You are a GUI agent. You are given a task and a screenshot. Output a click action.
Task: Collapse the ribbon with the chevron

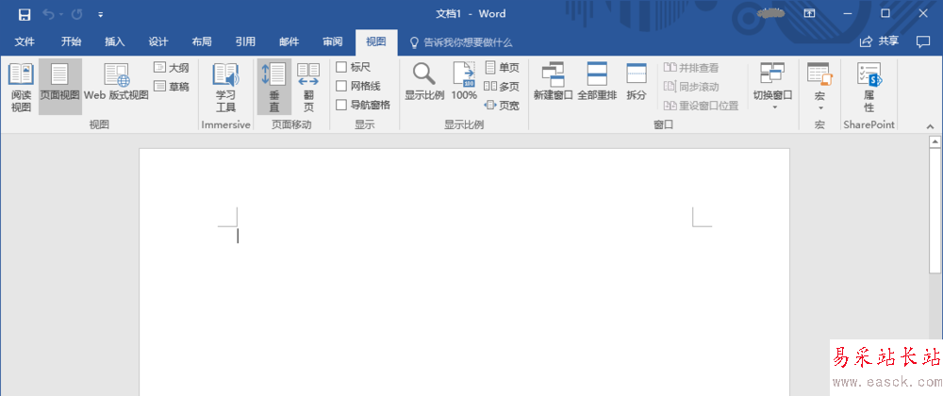pyautogui.click(x=931, y=126)
